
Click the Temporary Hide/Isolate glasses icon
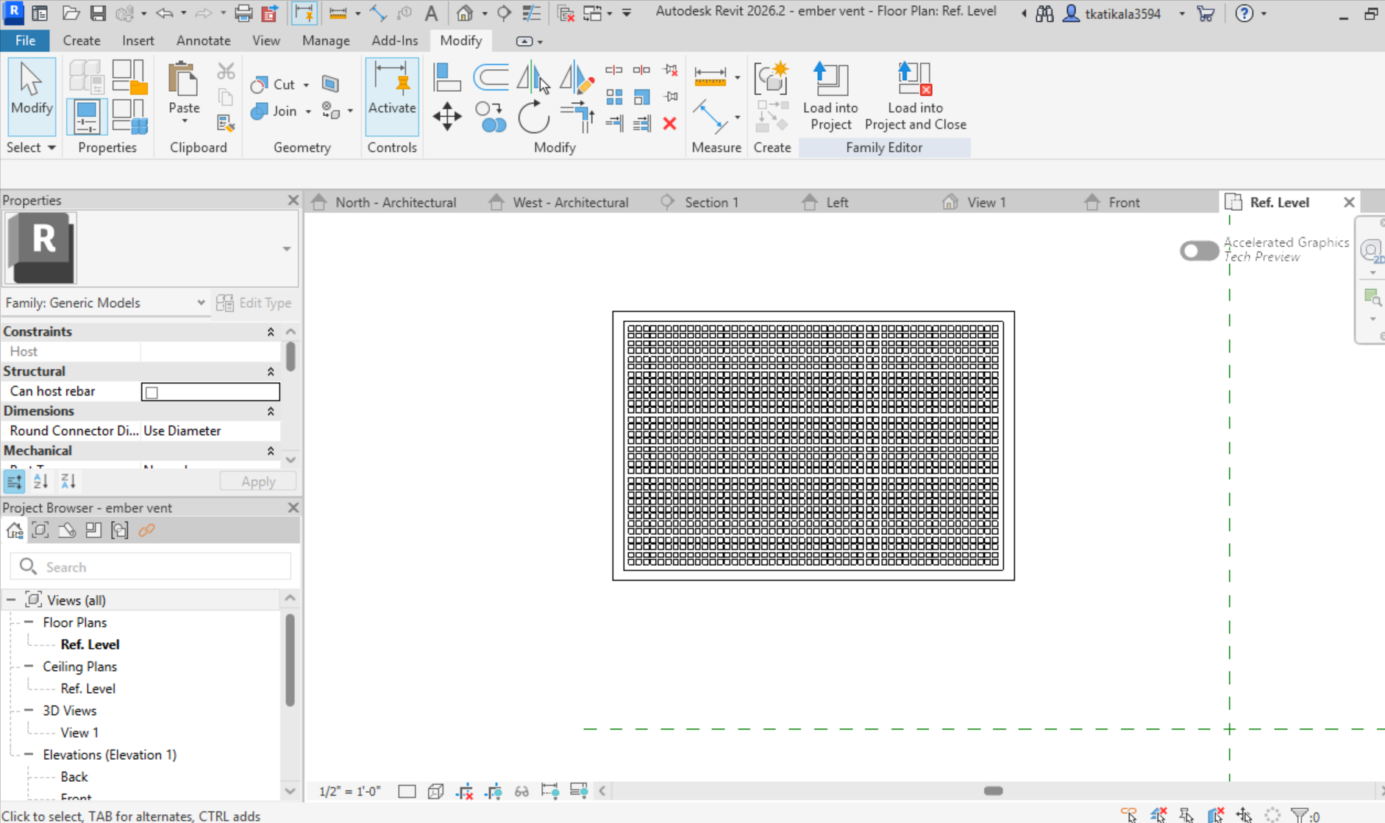tap(521, 791)
